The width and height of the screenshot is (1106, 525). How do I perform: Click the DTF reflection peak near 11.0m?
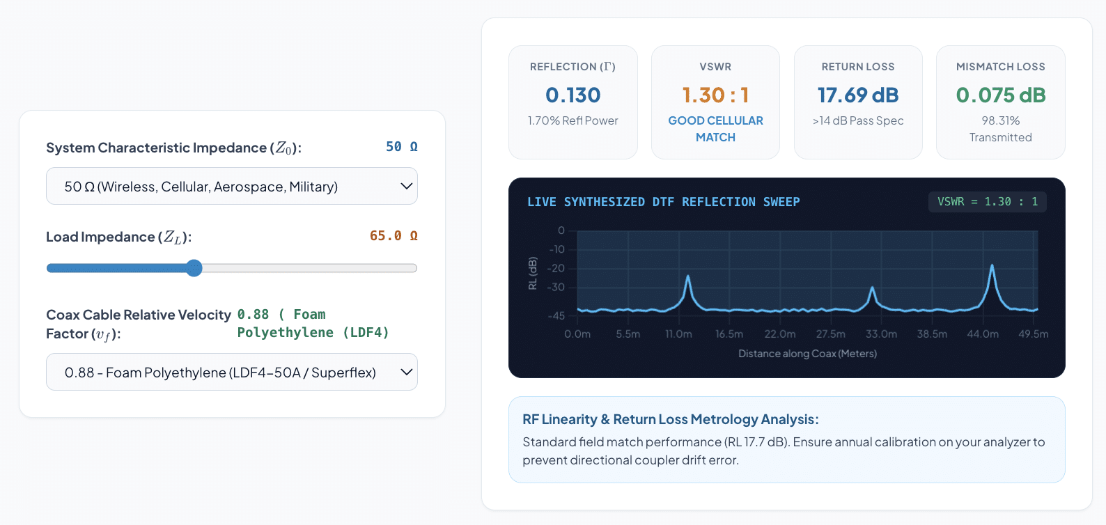tap(688, 277)
